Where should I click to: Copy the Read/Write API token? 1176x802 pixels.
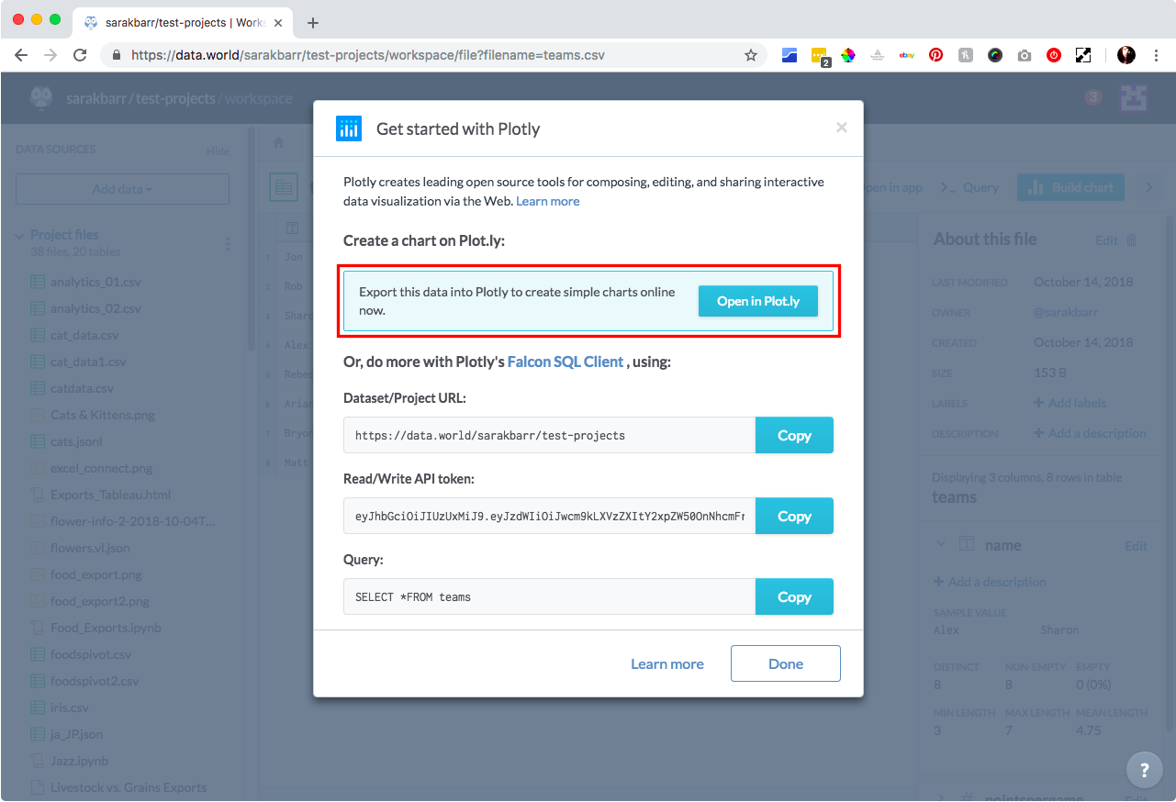[794, 516]
